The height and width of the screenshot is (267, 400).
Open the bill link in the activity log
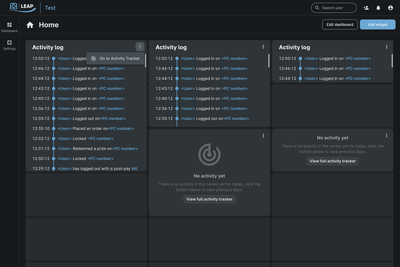134,169
